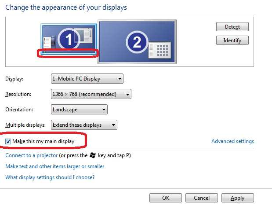Open the Display dropdown showing Mobile PC Display
272x213 pixels.
click(x=87, y=79)
